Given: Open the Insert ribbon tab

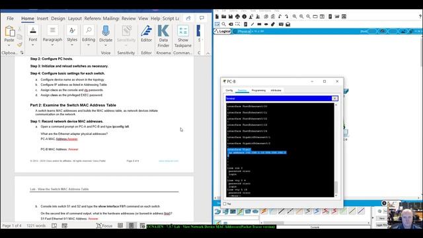Looking at the screenshot, I should [42, 19].
